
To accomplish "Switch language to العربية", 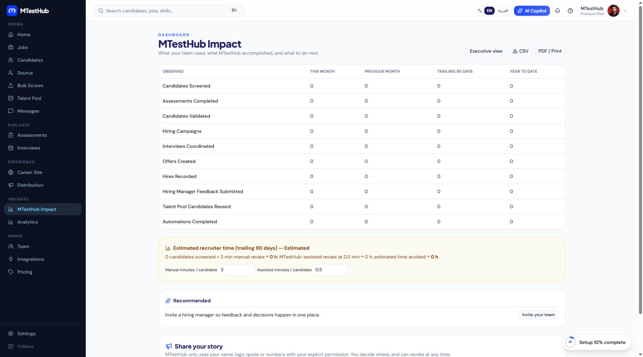I will point(503,11).
